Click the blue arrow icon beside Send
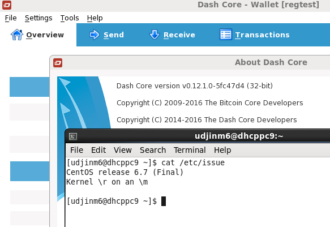The height and width of the screenshot is (227, 330). tap(95, 35)
